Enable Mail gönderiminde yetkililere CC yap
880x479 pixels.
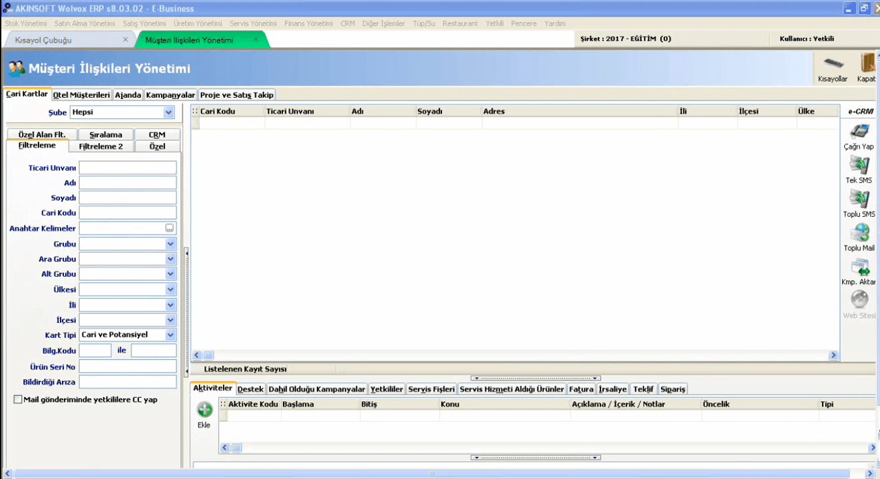(x=18, y=399)
